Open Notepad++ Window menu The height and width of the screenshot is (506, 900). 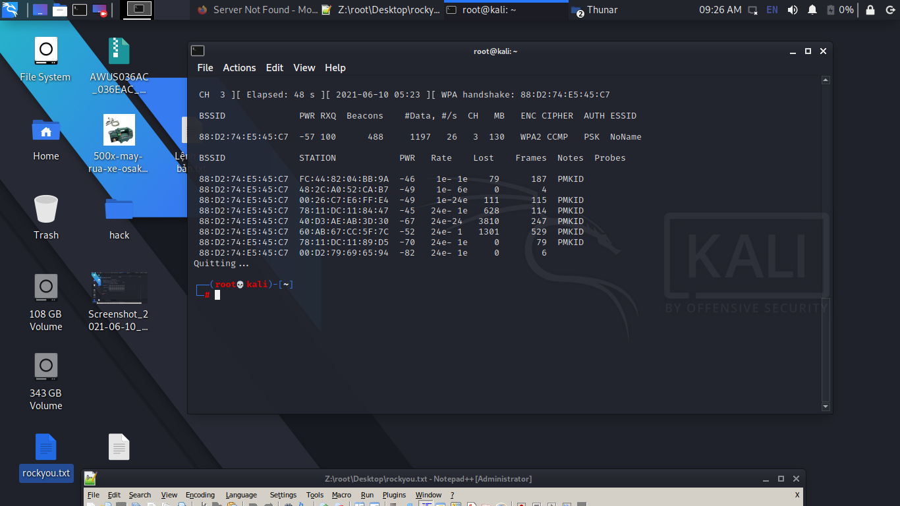click(x=428, y=495)
